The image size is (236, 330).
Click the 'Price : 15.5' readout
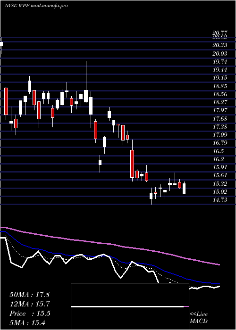pyautogui.click(x=30, y=313)
